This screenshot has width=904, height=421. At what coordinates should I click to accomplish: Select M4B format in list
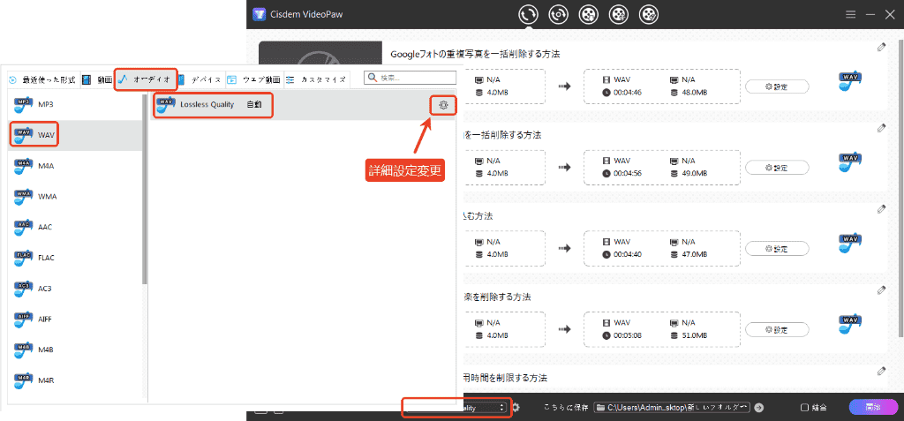(75, 349)
